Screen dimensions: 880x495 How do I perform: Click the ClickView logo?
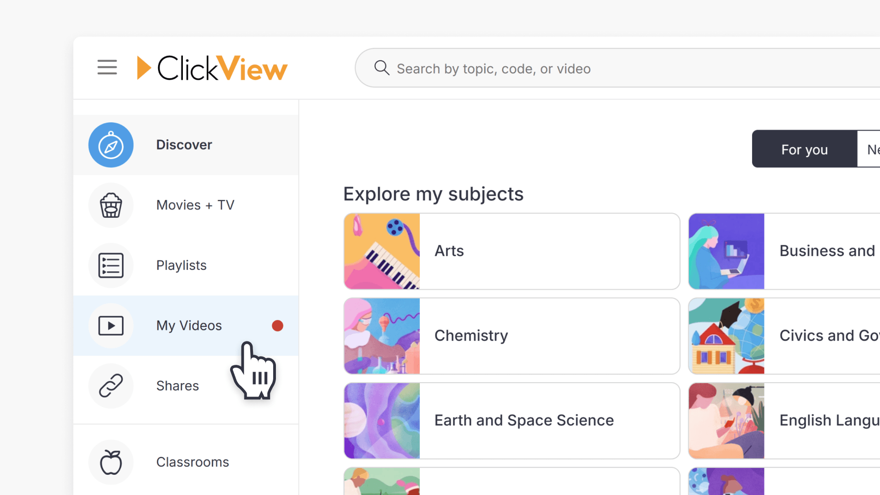(211, 67)
